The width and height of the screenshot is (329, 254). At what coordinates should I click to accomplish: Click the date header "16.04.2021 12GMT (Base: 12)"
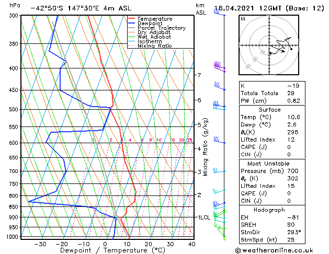pyautogui.click(x=269, y=8)
